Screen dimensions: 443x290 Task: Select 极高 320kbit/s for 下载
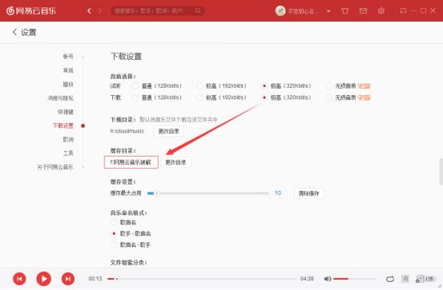coord(264,97)
